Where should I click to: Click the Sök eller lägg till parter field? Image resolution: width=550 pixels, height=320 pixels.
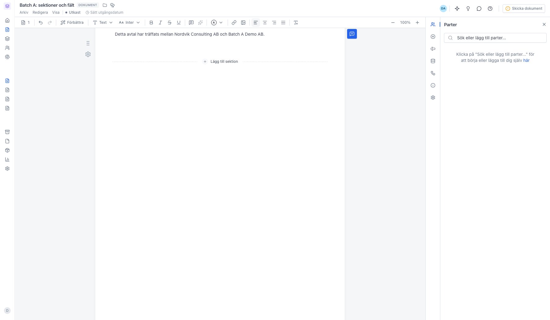pos(495,38)
